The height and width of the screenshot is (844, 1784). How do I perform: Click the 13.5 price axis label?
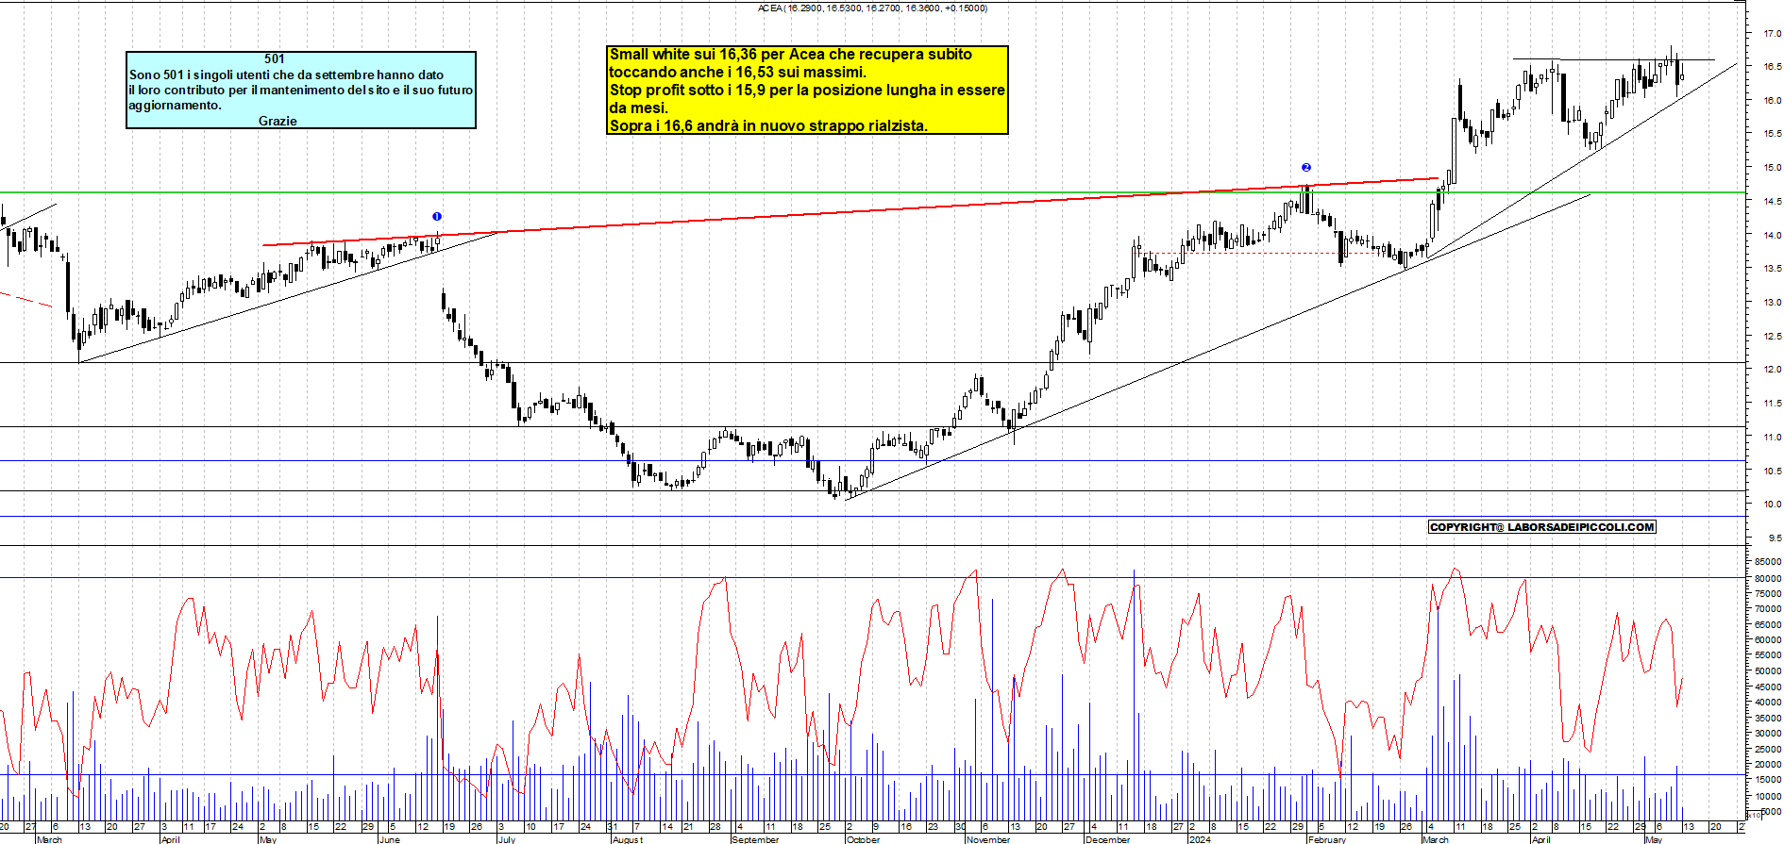click(x=1772, y=269)
